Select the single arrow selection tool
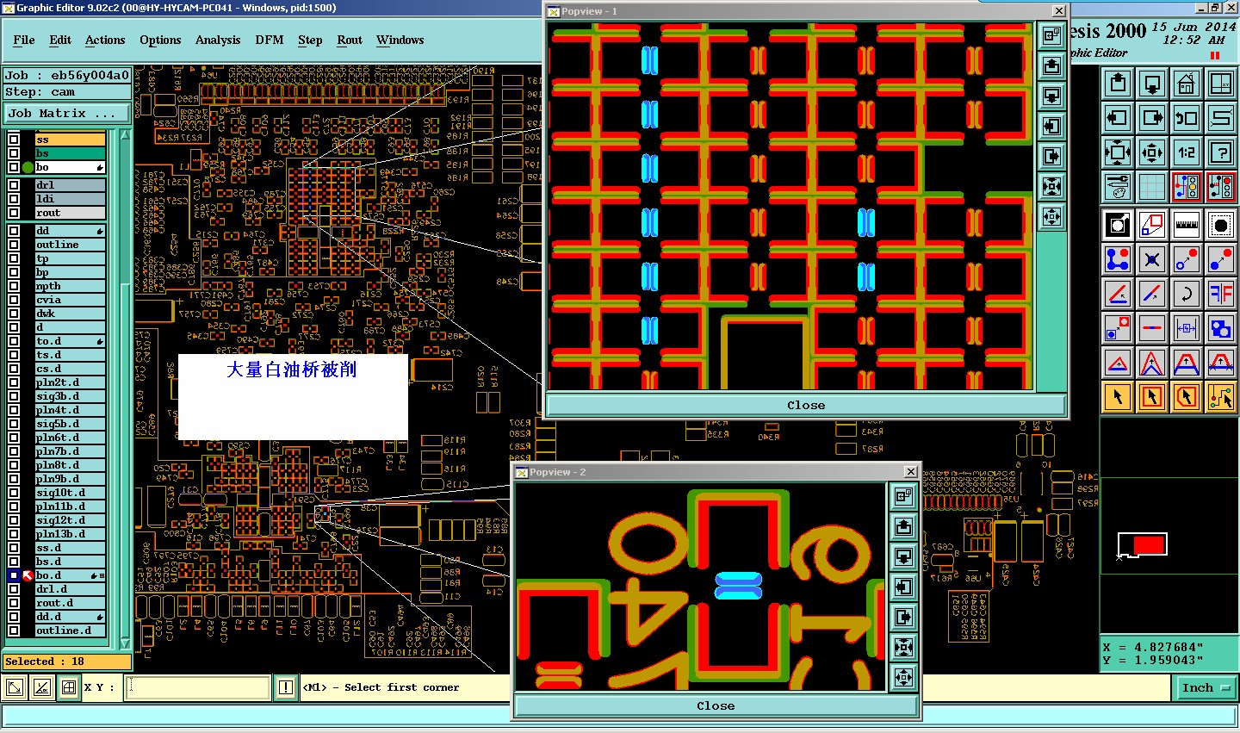 (x=1118, y=397)
